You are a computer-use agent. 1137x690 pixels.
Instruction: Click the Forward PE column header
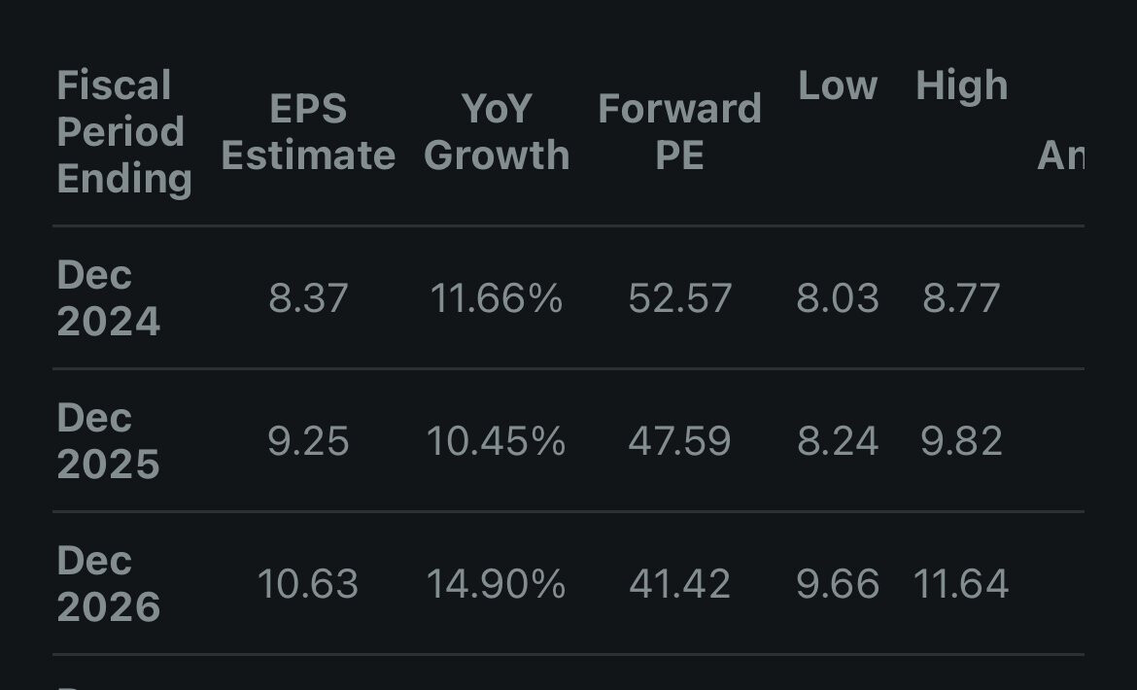click(679, 132)
